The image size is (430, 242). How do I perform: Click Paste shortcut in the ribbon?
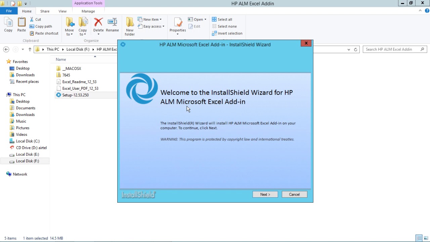(44, 33)
